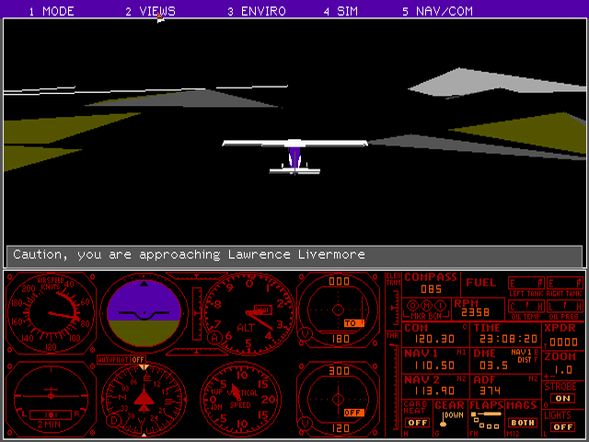This screenshot has width=589, height=442.
Task: Click the marker beacon M light
Action: 427,306
